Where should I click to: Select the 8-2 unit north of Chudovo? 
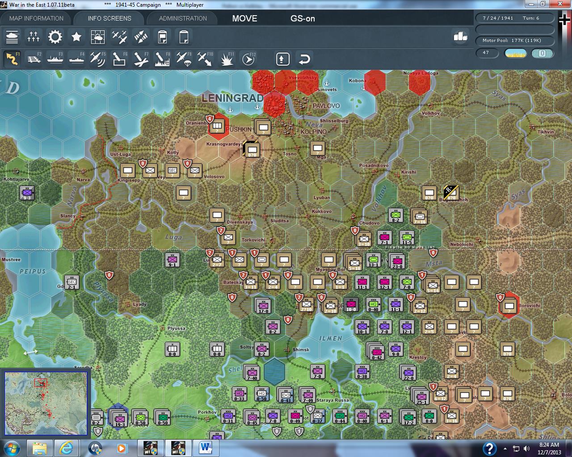tap(396, 216)
